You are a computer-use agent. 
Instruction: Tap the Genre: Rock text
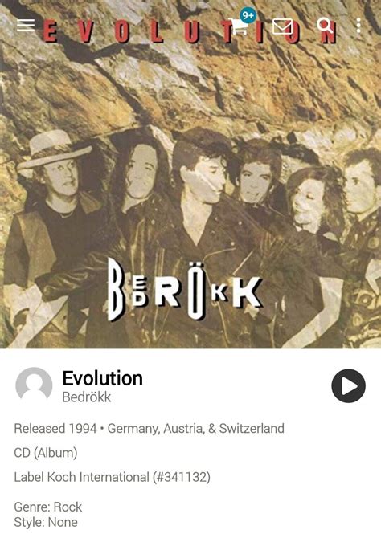[x=48, y=507]
